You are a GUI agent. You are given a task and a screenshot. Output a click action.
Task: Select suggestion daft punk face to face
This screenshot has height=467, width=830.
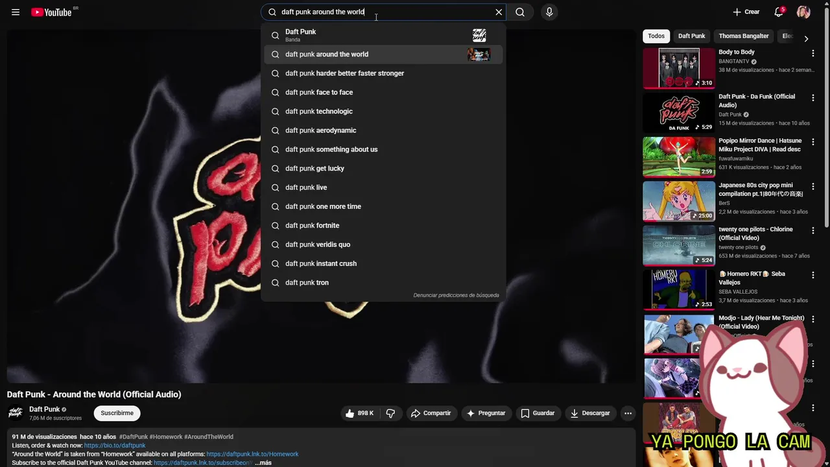point(383,92)
